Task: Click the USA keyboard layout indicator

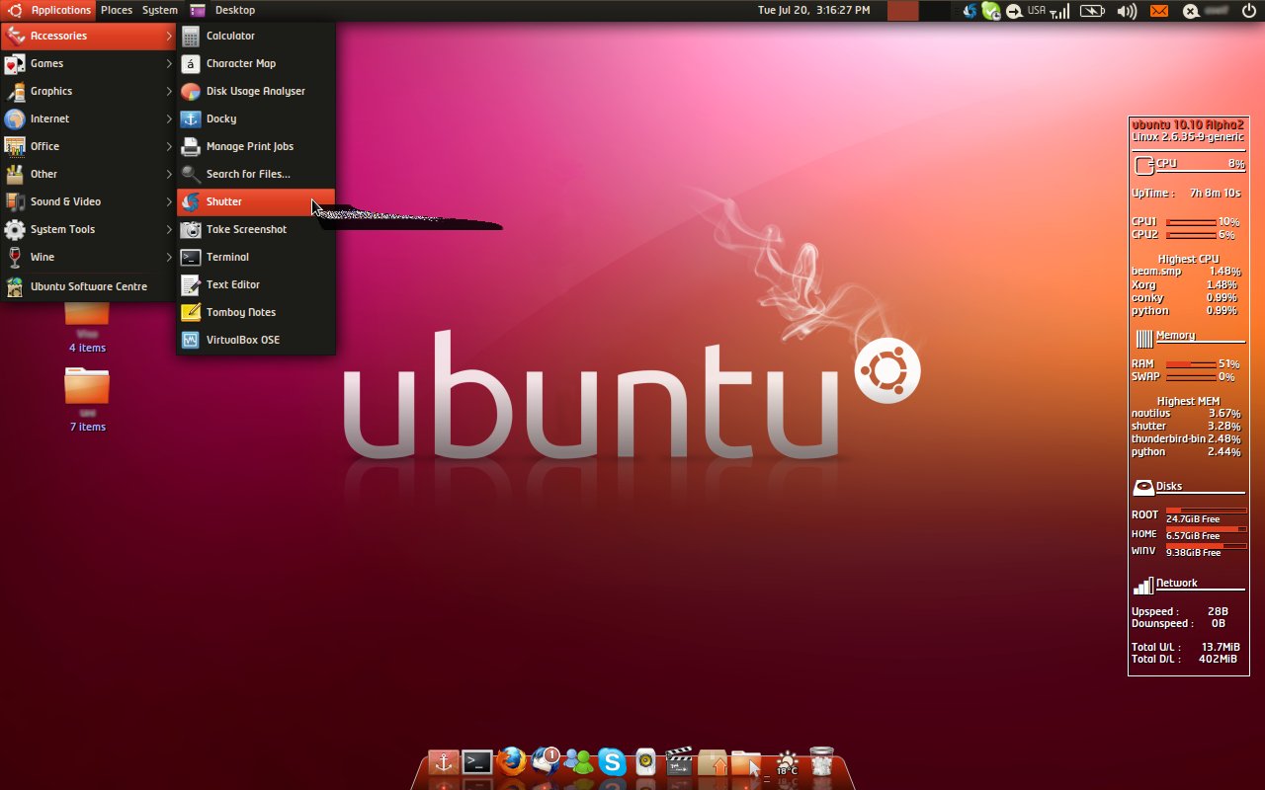Action: click(x=1037, y=10)
